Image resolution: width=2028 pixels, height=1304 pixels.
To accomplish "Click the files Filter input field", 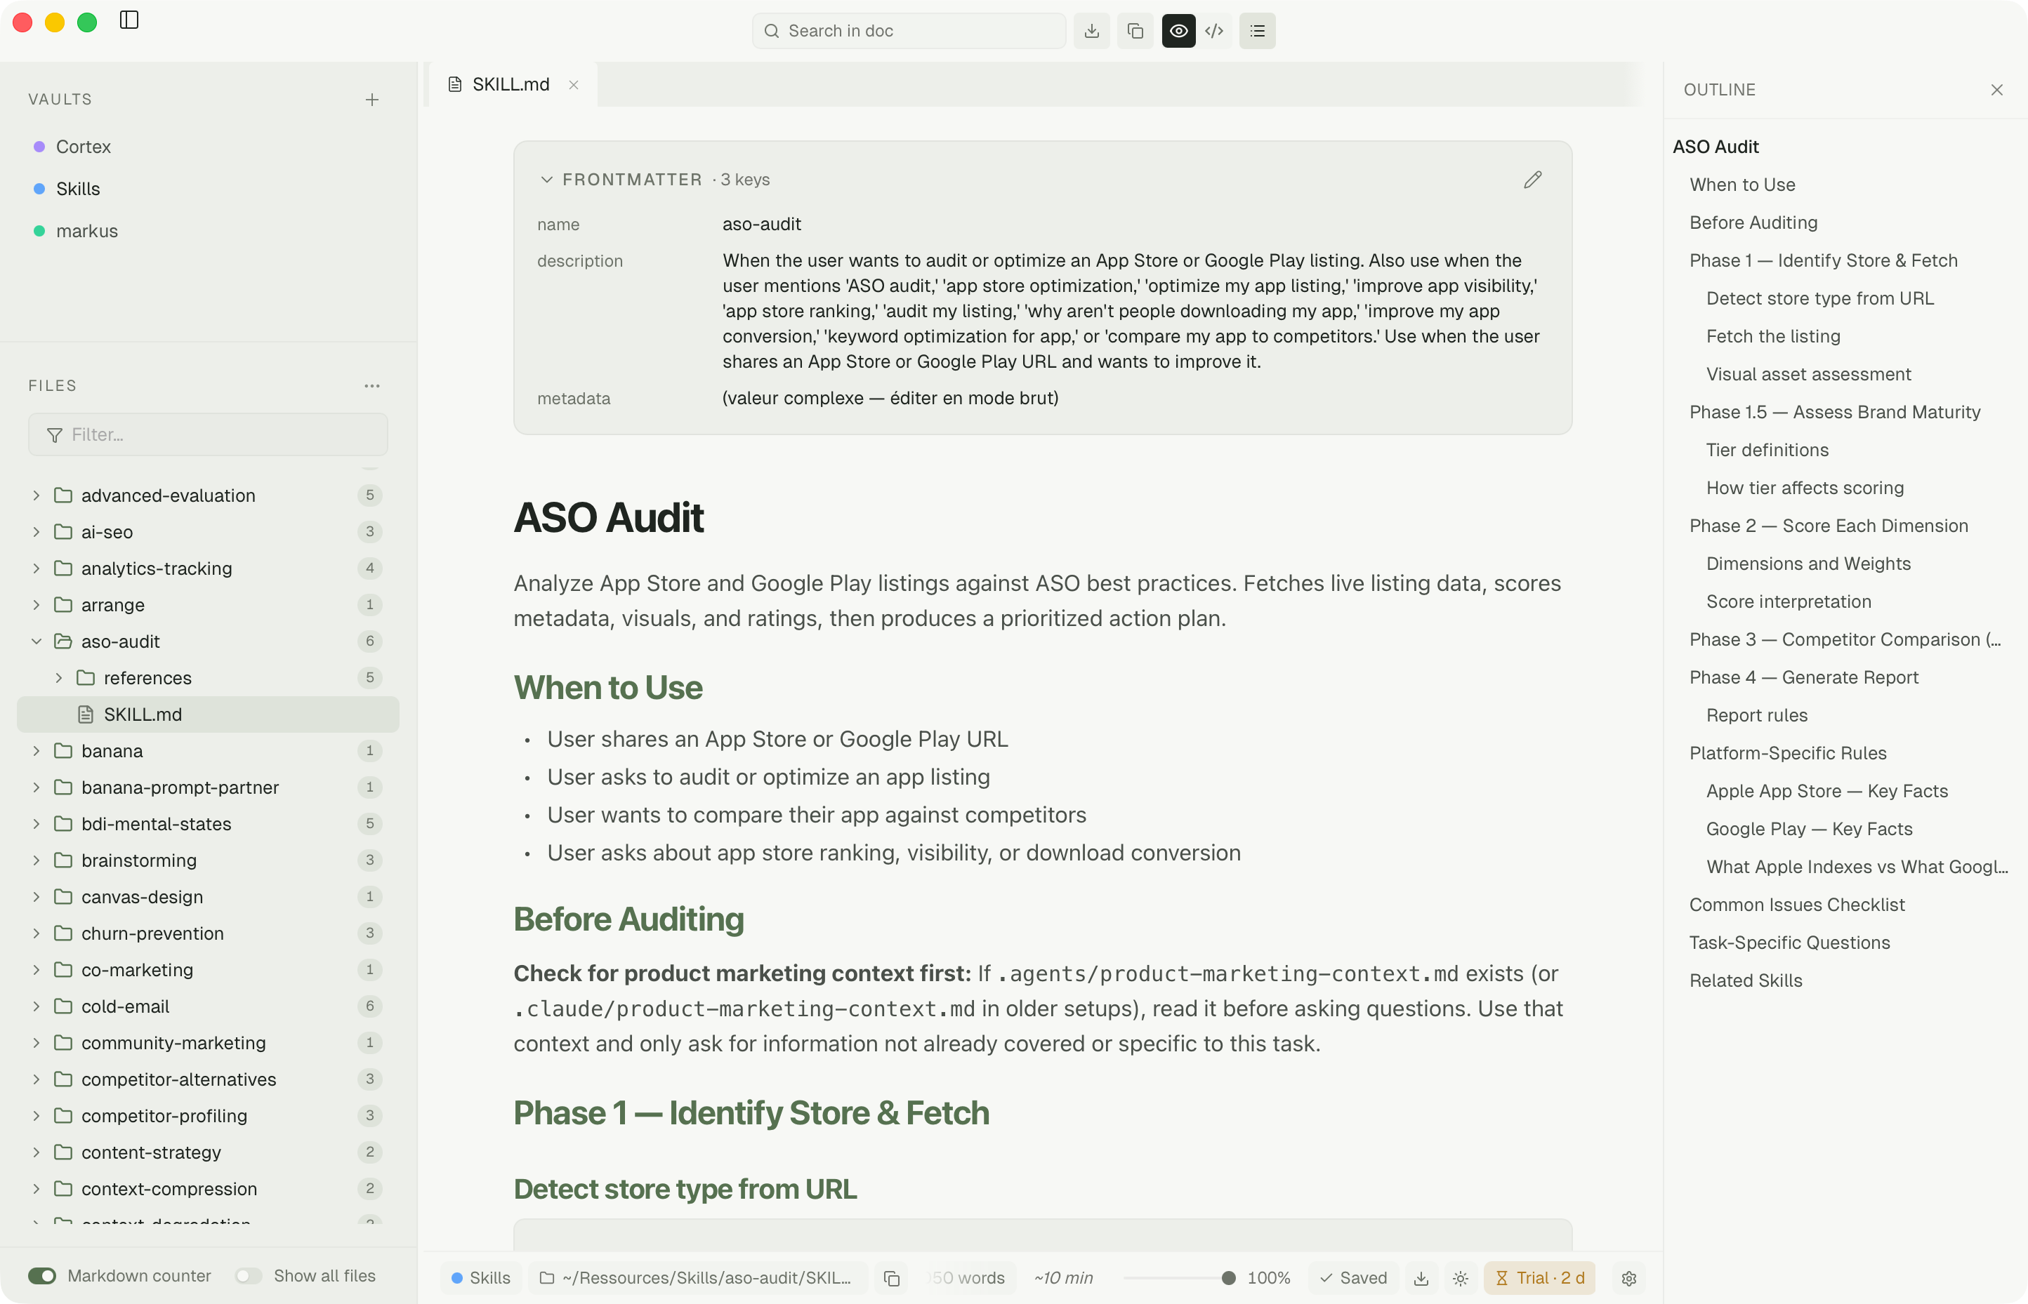I will tap(208, 434).
